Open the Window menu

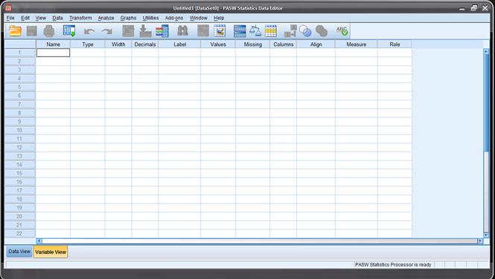(199, 18)
